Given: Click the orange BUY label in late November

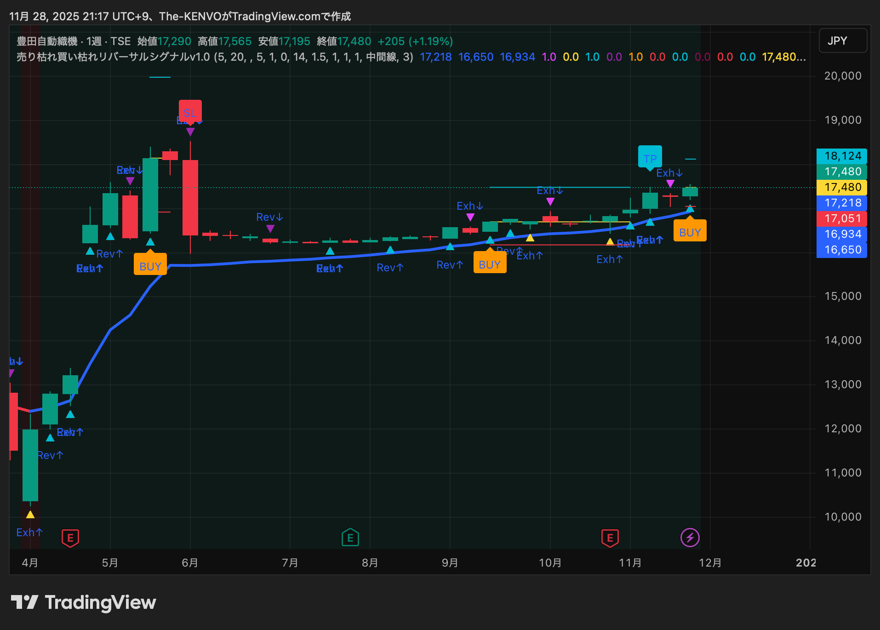Looking at the screenshot, I should (x=690, y=231).
